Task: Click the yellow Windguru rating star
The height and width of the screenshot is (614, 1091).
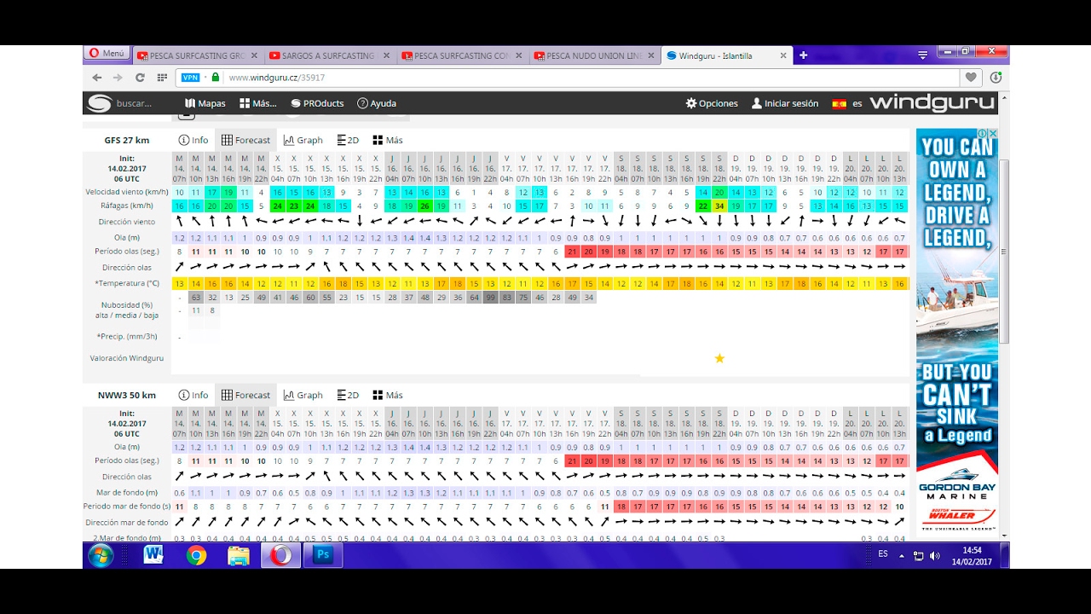Action: pyautogui.click(x=719, y=358)
